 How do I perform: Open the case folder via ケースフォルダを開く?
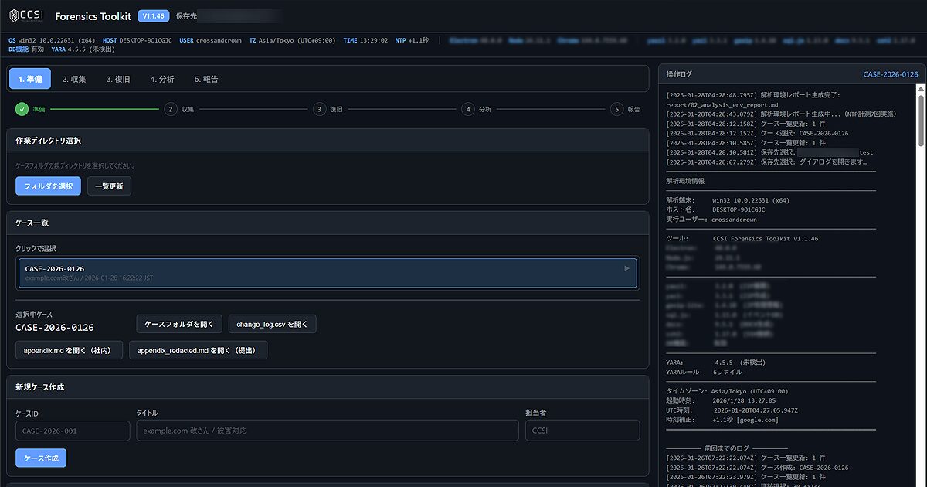[179, 324]
